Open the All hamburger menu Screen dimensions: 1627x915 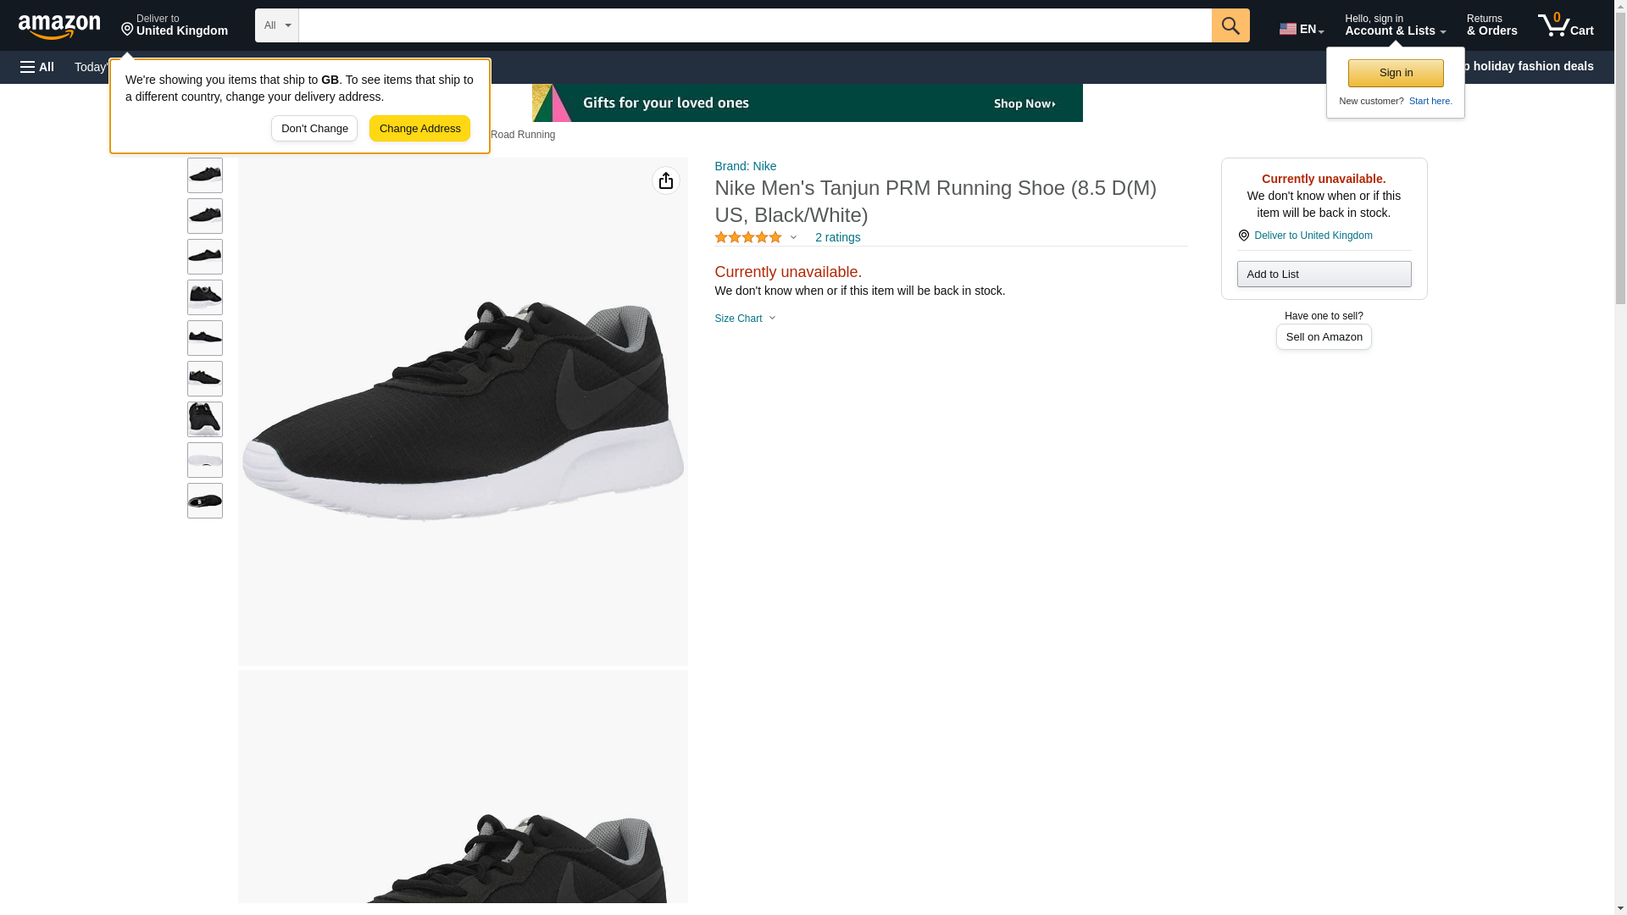(x=37, y=67)
